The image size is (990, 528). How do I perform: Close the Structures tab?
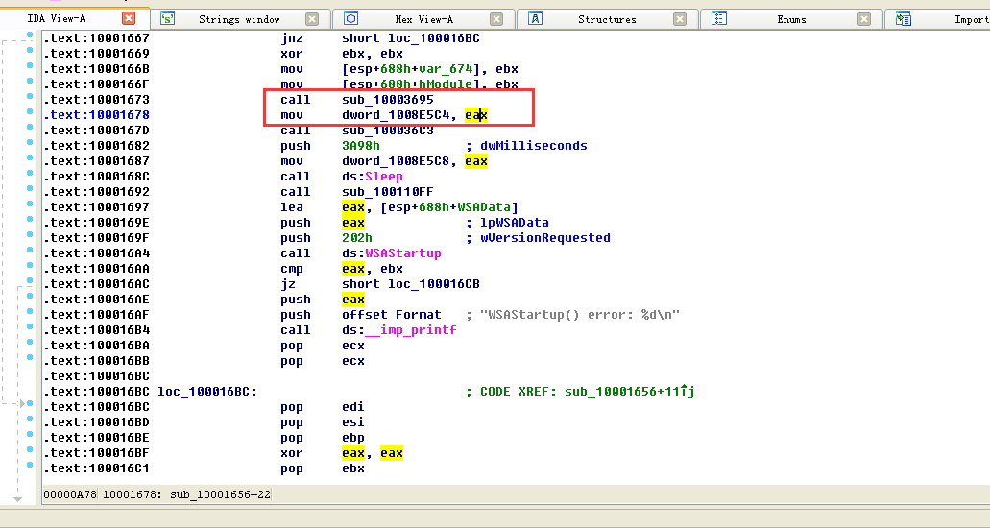679,19
